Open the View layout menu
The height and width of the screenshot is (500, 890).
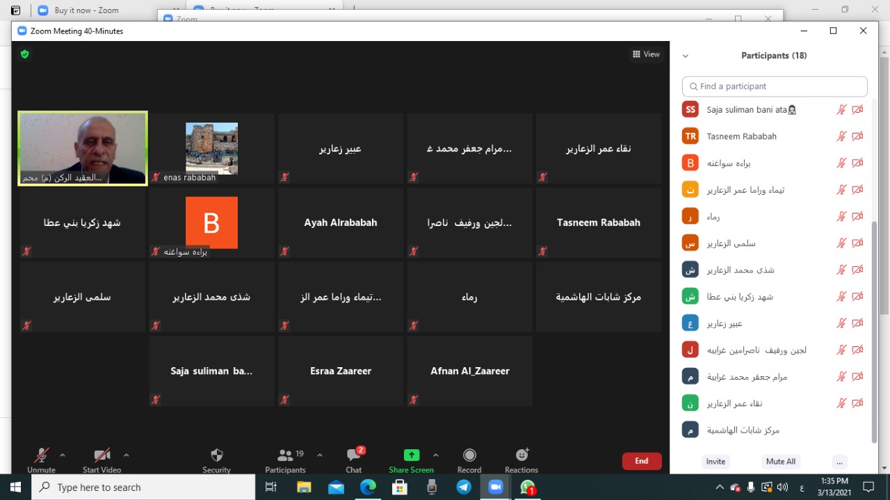pyautogui.click(x=646, y=54)
